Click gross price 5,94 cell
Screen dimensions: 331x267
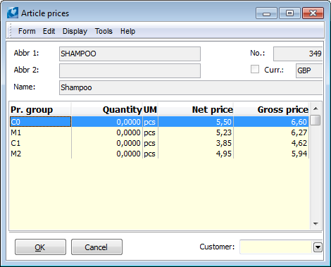pos(271,154)
